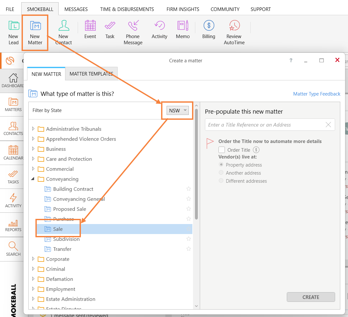Expand the Employment folder
The image size is (348, 317).
(x=33, y=289)
